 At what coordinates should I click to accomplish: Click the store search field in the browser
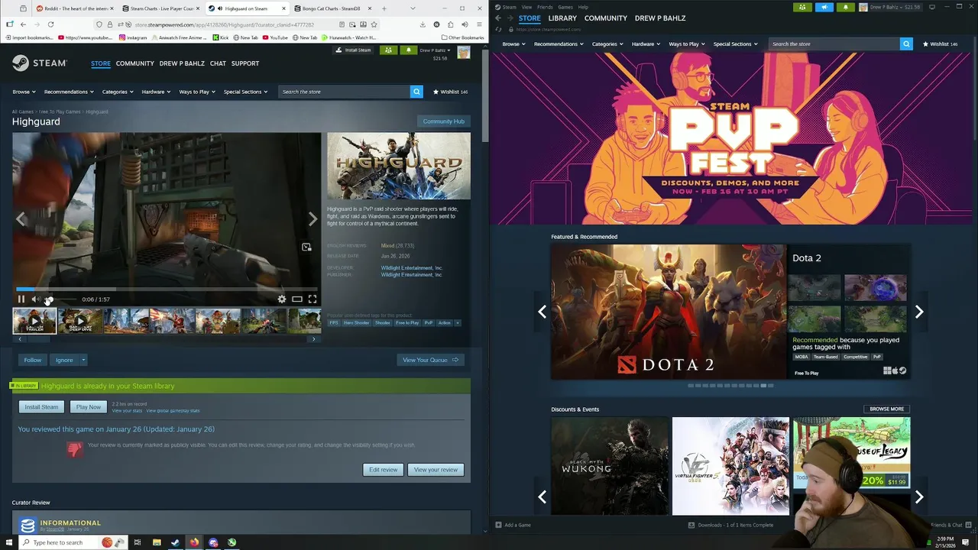[x=344, y=92]
